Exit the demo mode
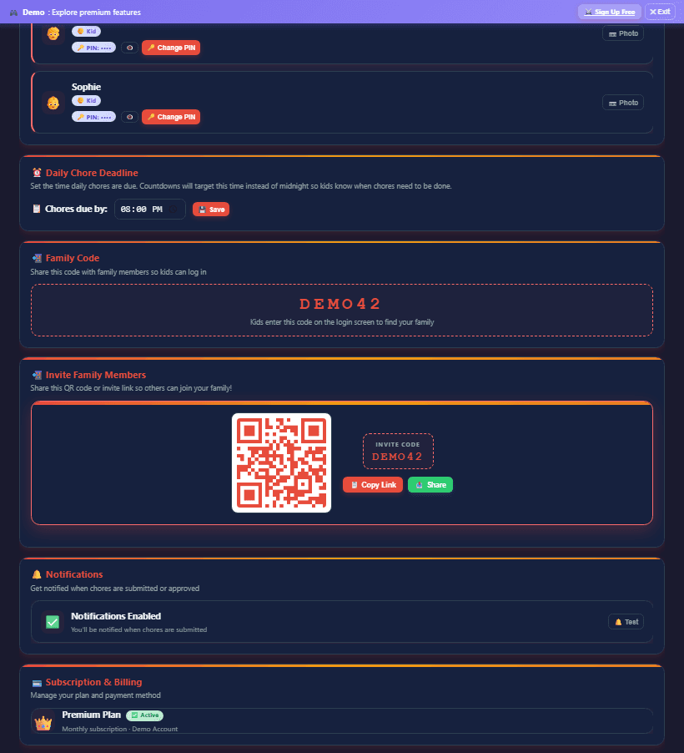The image size is (684, 753). 660,12
